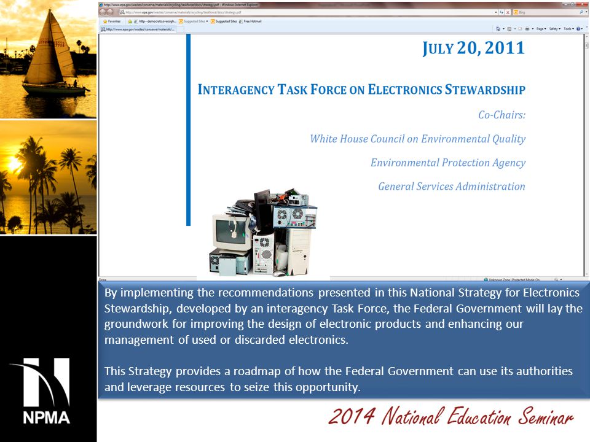Expand the Home button dropdown arrow
This screenshot has width=590, height=442.
(503, 29)
